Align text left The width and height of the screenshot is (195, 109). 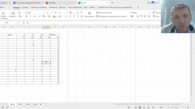pyautogui.click(x=67, y=16)
